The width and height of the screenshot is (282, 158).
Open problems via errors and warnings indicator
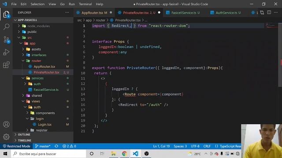tap(69, 146)
